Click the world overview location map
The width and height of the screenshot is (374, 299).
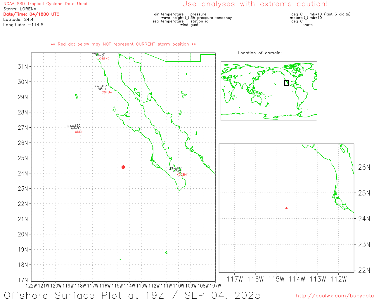tap(269, 91)
